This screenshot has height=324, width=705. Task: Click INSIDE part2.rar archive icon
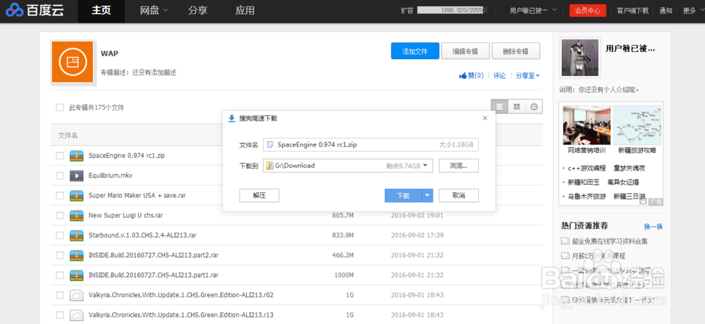point(76,255)
